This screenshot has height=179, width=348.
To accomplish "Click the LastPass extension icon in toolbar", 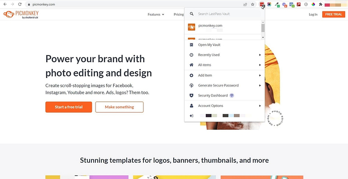I will click(262, 4).
